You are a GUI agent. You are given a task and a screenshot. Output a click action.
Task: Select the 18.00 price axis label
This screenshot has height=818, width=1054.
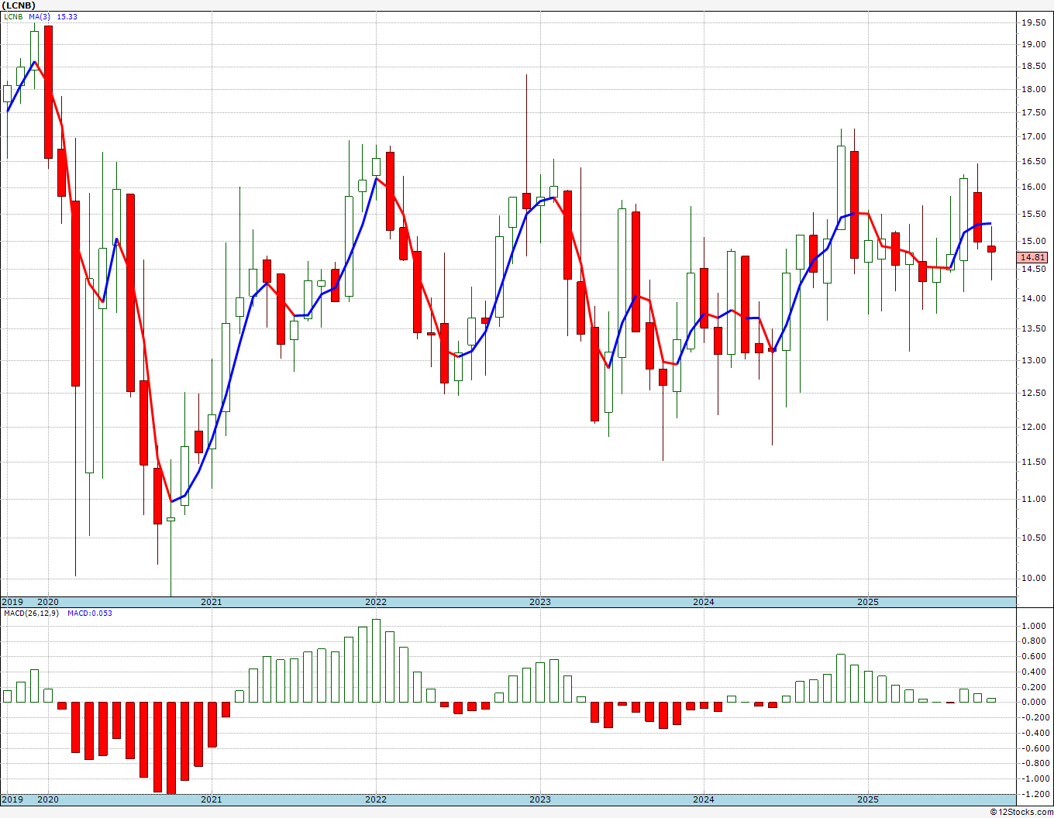point(1033,89)
